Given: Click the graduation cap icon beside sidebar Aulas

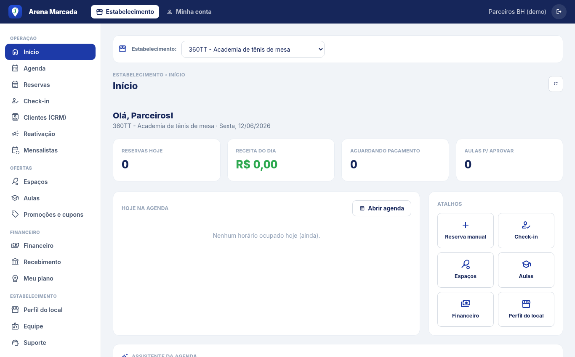Looking at the screenshot, I should [15, 198].
